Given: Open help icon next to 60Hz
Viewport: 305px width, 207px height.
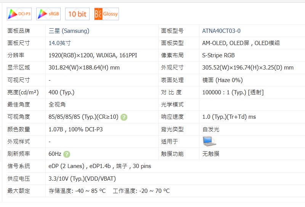Looking at the screenshot, I should coord(67,154).
